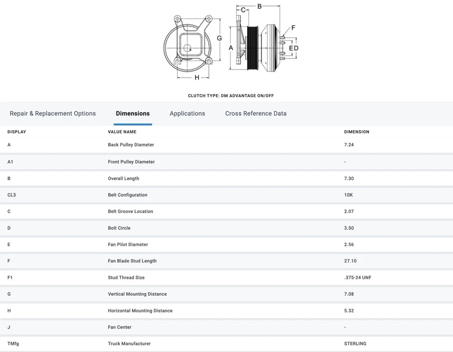Click the VALUE NAME column header
This screenshot has width=453, height=352.
(122, 132)
